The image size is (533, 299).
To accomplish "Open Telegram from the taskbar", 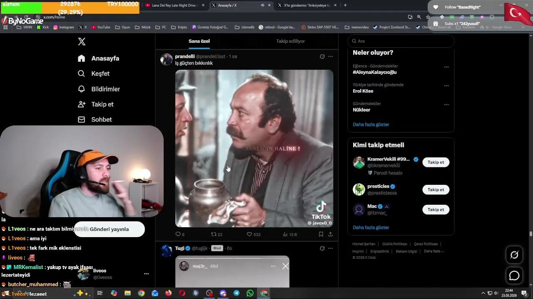I will pos(237,293).
